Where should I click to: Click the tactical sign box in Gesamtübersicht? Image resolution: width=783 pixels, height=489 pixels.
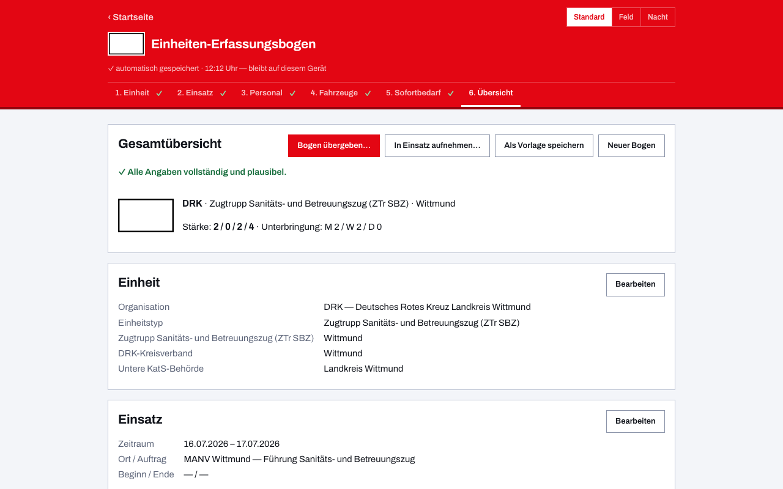(x=146, y=215)
